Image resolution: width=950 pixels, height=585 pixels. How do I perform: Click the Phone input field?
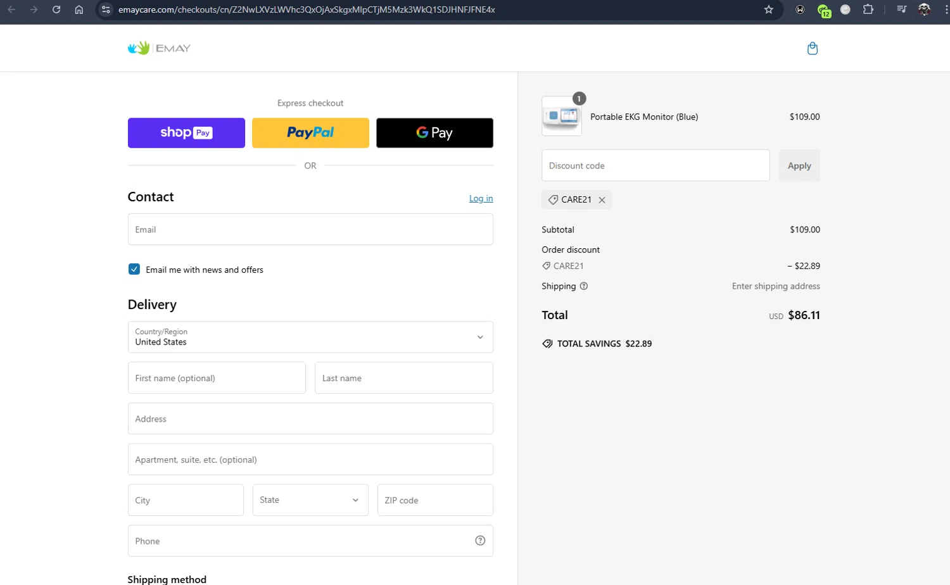(x=310, y=541)
